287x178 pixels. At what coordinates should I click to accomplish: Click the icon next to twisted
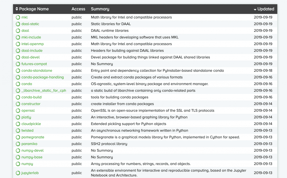pyautogui.click(x=18, y=131)
